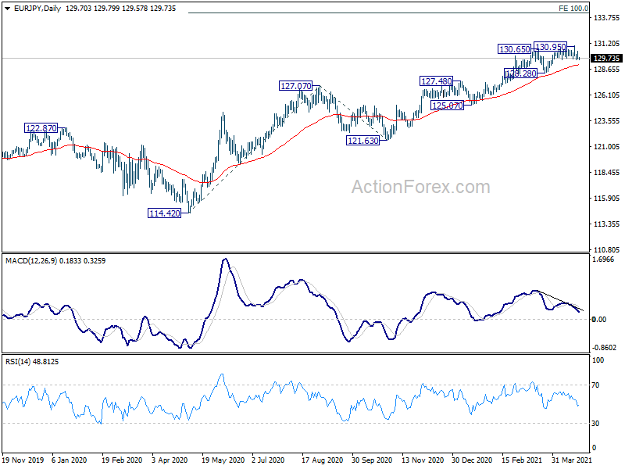Click the 15 Feb 2021 date label
Image resolution: width=625 pixels, height=469 pixels.
click(x=522, y=460)
